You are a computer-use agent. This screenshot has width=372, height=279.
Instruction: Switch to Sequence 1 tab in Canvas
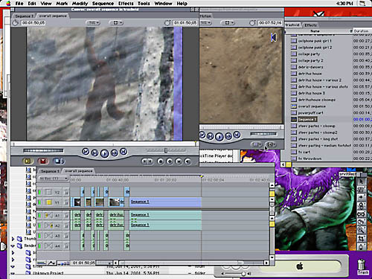point(25,16)
